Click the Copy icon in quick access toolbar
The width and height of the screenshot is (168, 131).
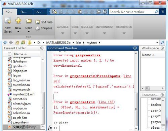pos(73,12)
